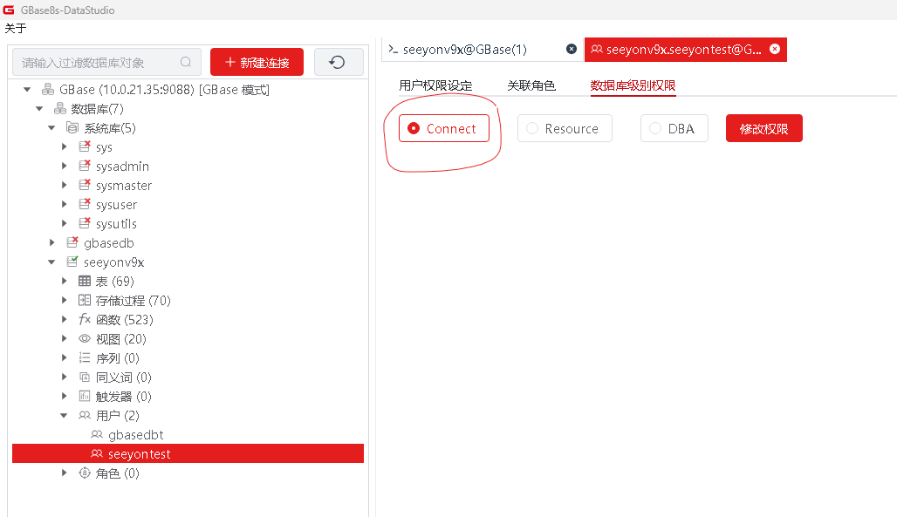Expand the 序列 (0) sequences node

tap(64, 357)
